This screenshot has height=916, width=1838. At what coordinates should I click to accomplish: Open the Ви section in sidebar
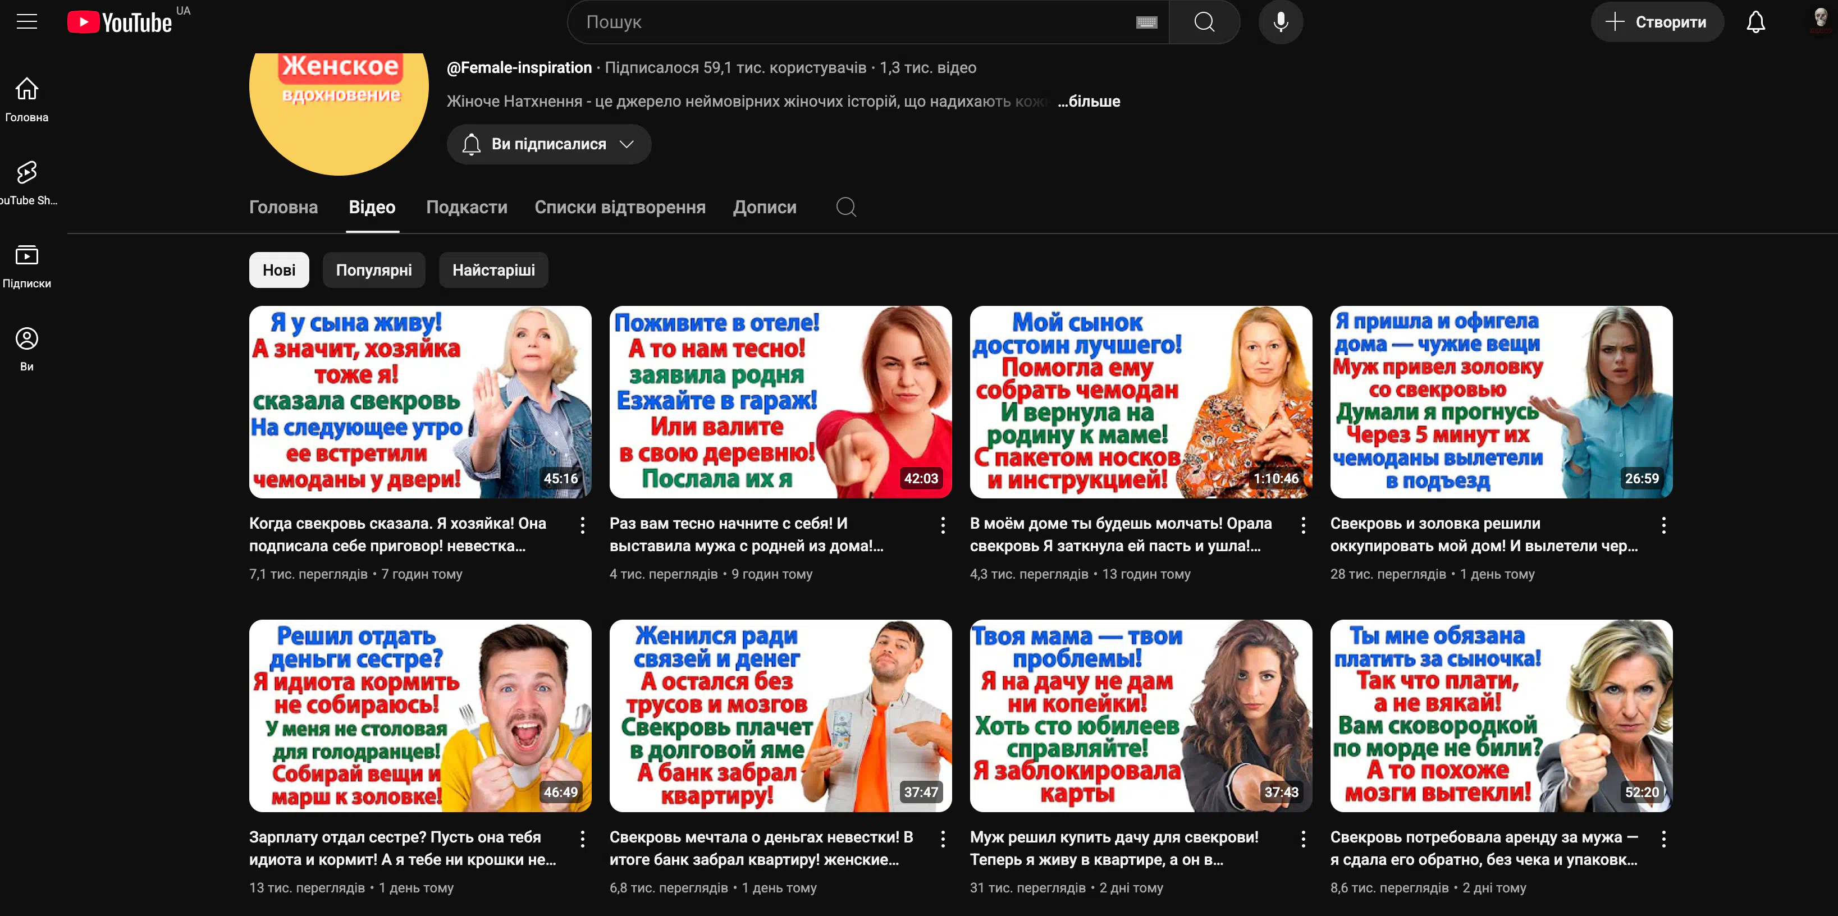tap(26, 349)
